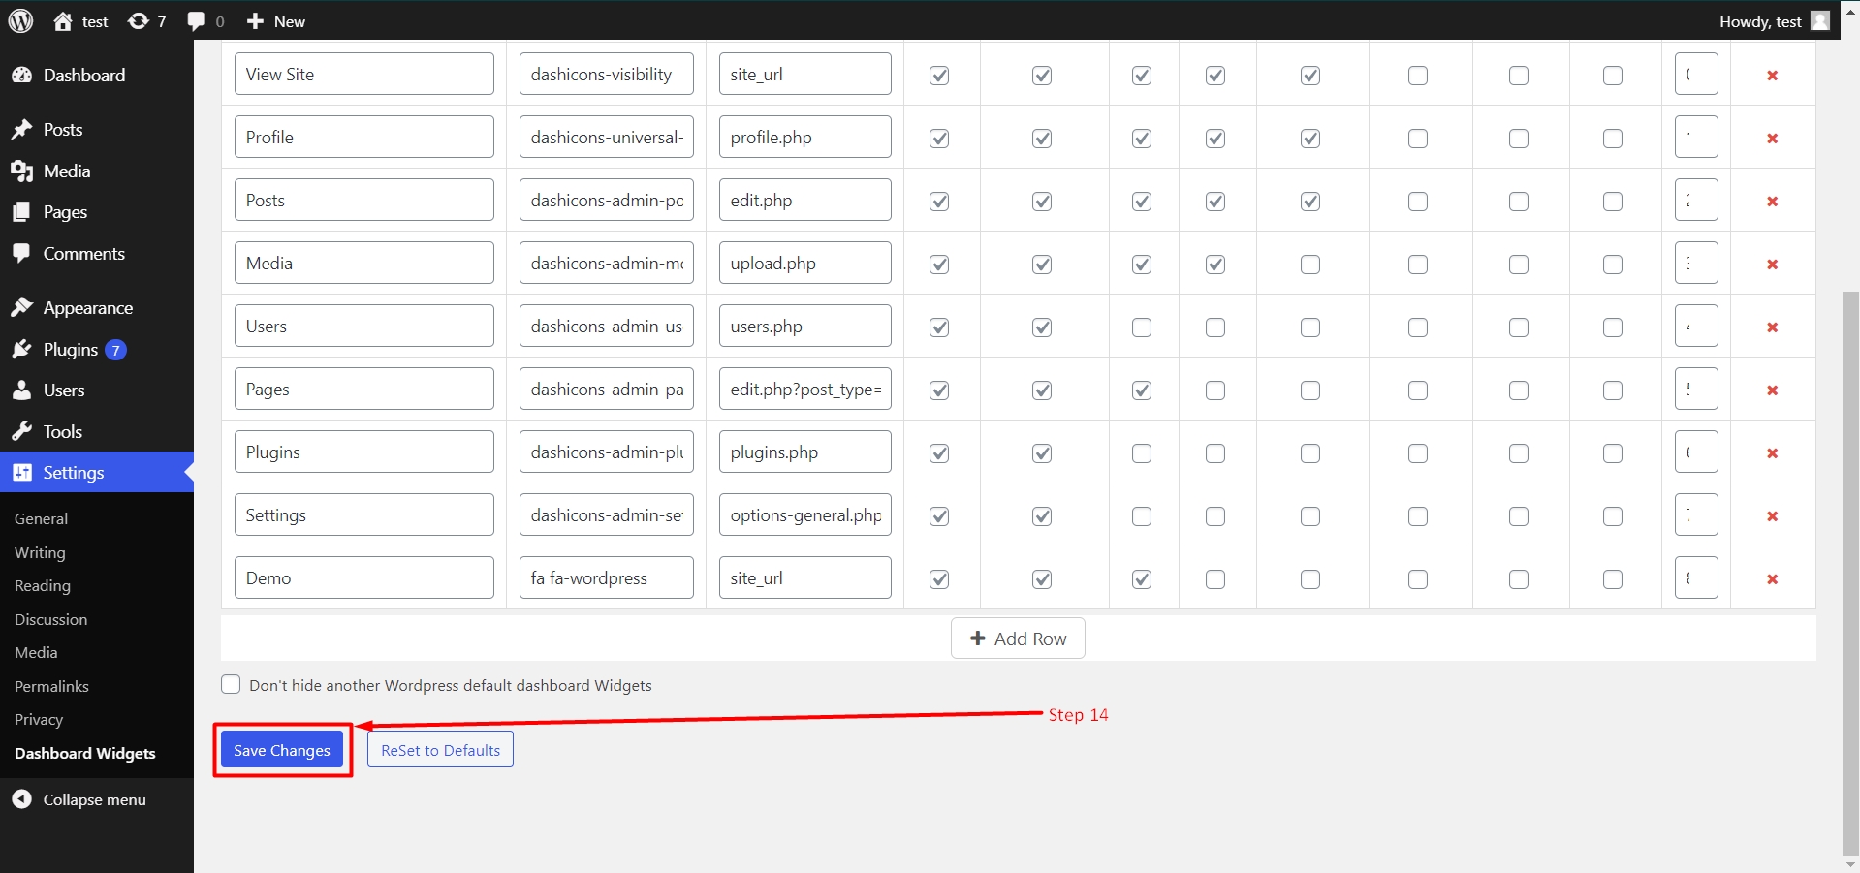Viewport: 1860px width, 873px height.
Task: Open the WordPress logo menu
Action: coord(20,20)
